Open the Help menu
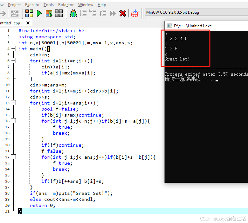 click(x=102, y=5)
